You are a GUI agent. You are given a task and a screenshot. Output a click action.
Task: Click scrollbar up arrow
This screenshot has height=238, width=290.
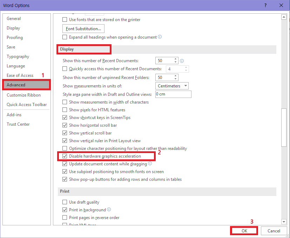click(x=284, y=17)
